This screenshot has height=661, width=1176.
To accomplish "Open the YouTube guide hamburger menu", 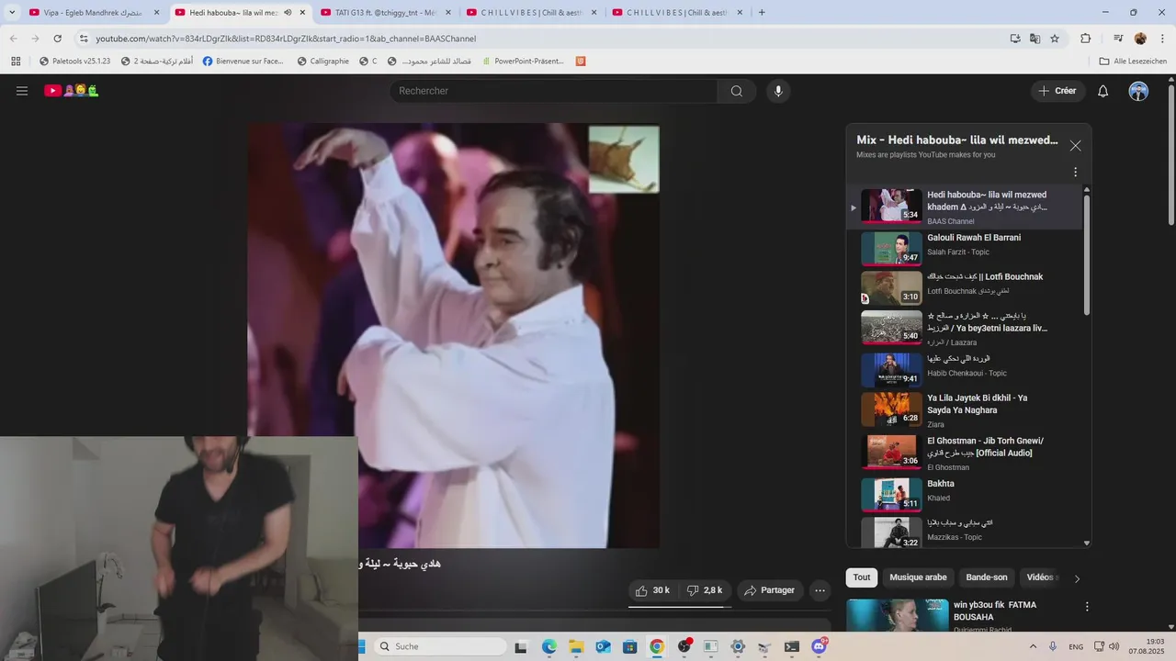I will pos(22,91).
